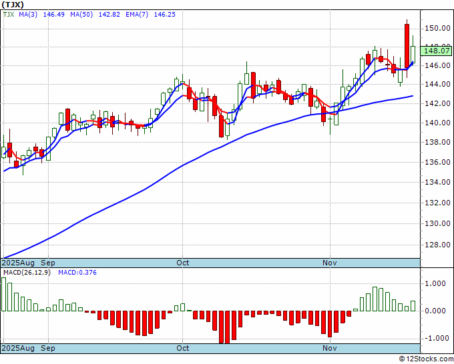Click the last green candle at 148
This screenshot has width=454, height=364.
(413, 55)
